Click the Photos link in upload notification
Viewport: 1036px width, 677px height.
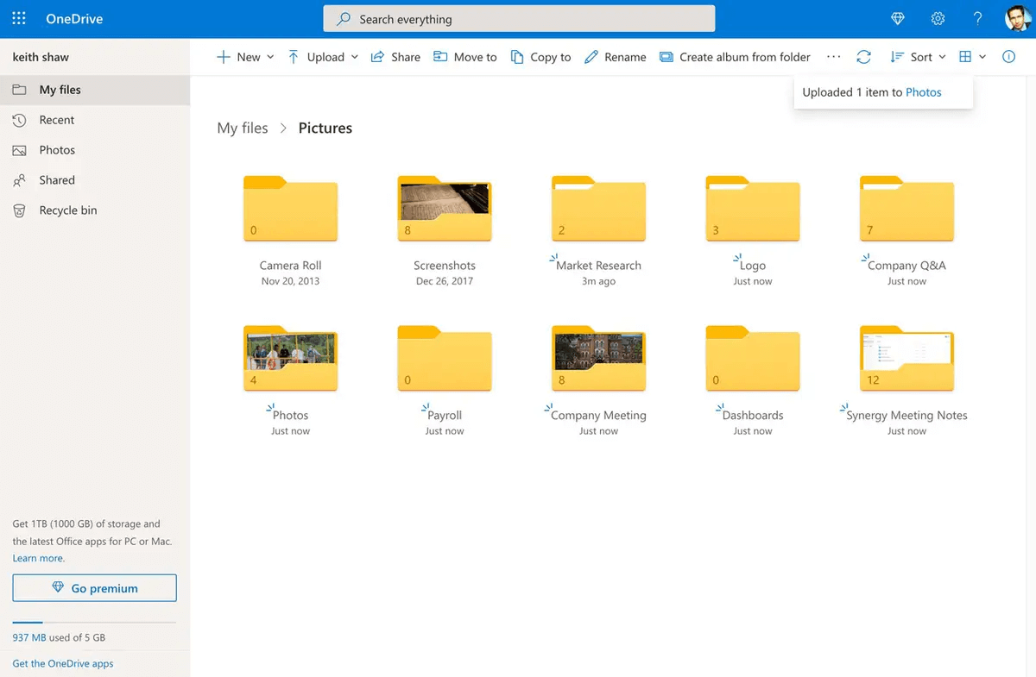coord(923,92)
